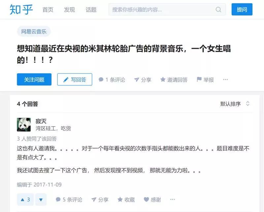Report the question with 举报 flag
The width and height of the screenshot is (264, 212).
199,79
